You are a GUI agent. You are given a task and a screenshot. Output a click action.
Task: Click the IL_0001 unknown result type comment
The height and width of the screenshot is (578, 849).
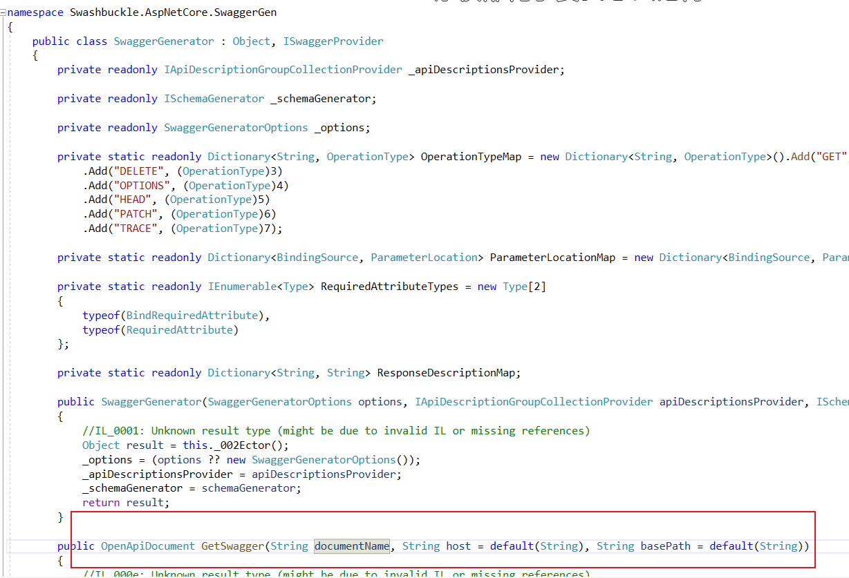click(x=336, y=431)
